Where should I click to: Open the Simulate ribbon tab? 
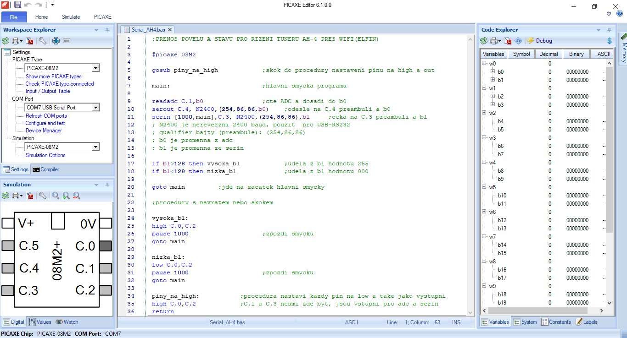tap(71, 17)
